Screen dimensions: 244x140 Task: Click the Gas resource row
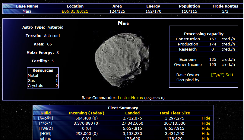point(43,80)
